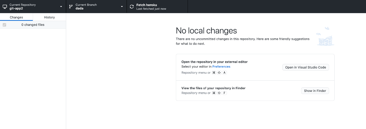Click the fetch sync arrows icon
Screen dimensions: 366x129
pos(132,6)
